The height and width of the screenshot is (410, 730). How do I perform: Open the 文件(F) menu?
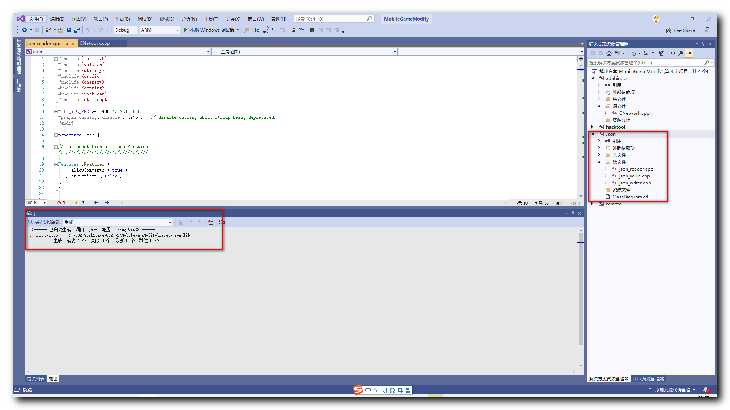coord(36,19)
